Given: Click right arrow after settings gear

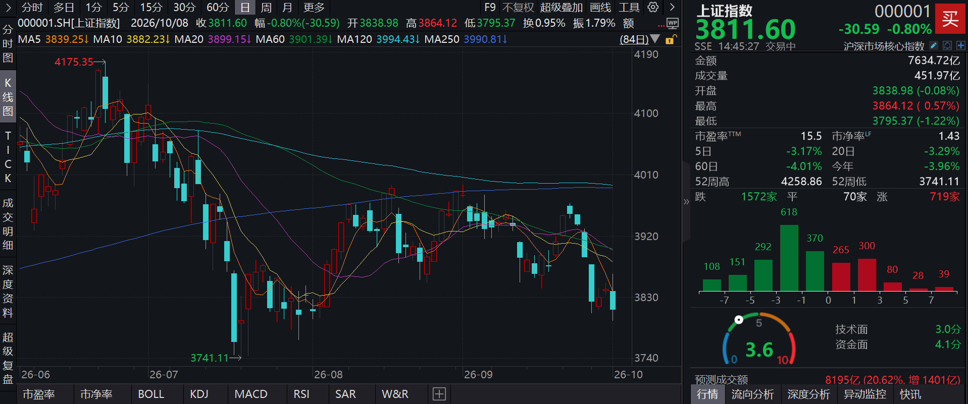Looking at the screenshot, I should [x=672, y=7].
